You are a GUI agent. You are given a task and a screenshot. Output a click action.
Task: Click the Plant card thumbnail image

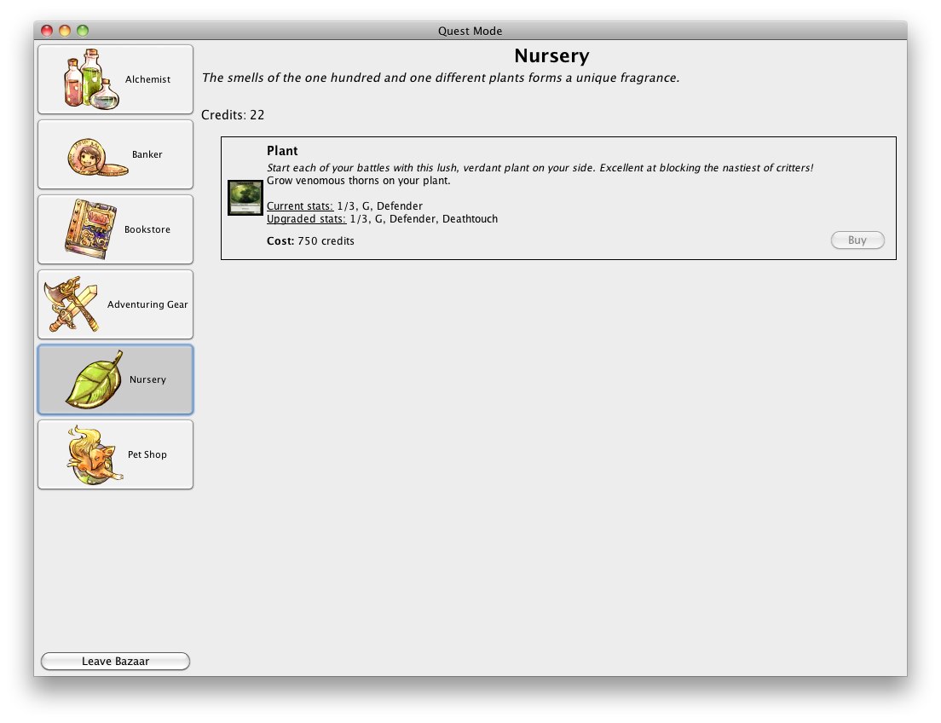click(x=245, y=198)
